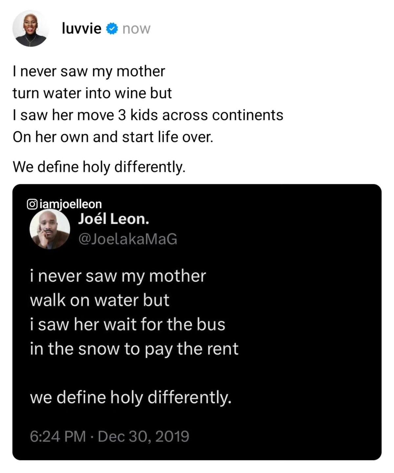Click the Joél Leon display name
394x473 pixels.
114,219
